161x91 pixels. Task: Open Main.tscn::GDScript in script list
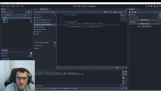pos(43,20)
